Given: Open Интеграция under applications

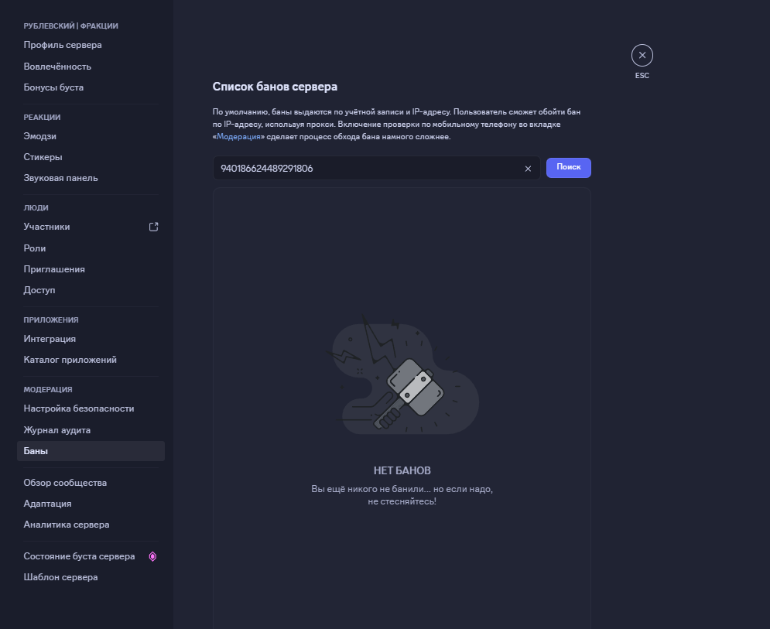Looking at the screenshot, I should pyautogui.click(x=50, y=339).
